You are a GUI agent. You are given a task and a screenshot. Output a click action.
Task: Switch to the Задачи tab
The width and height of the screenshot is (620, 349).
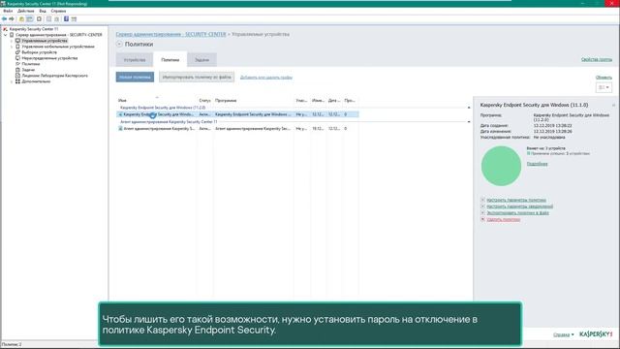coord(201,60)
